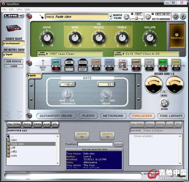Toggle the COMP effect pedal

136,65
